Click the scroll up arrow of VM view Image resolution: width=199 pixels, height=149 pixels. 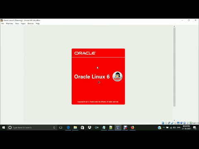174,26
